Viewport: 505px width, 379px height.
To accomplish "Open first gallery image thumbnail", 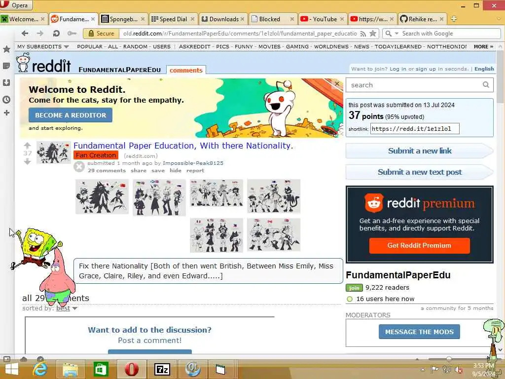I will [102, 196].
